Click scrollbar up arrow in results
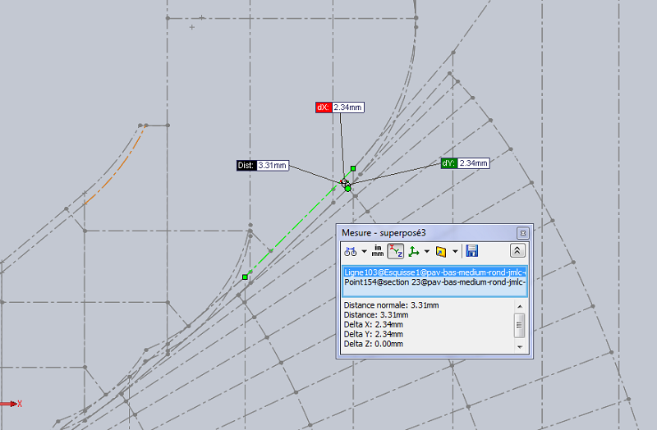Viewport: 657px width, 430px height. point(520,306)
